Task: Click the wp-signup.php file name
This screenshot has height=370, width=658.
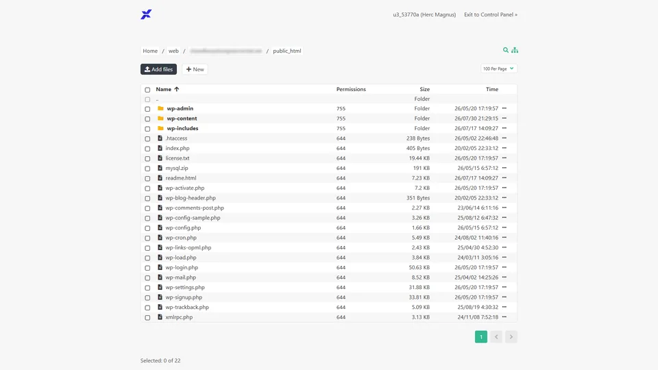Action: (184, 297)
